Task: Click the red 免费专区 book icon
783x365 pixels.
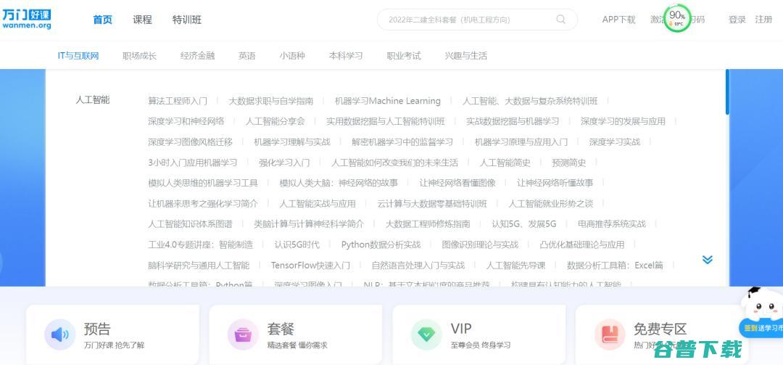Action: point(610,335)
